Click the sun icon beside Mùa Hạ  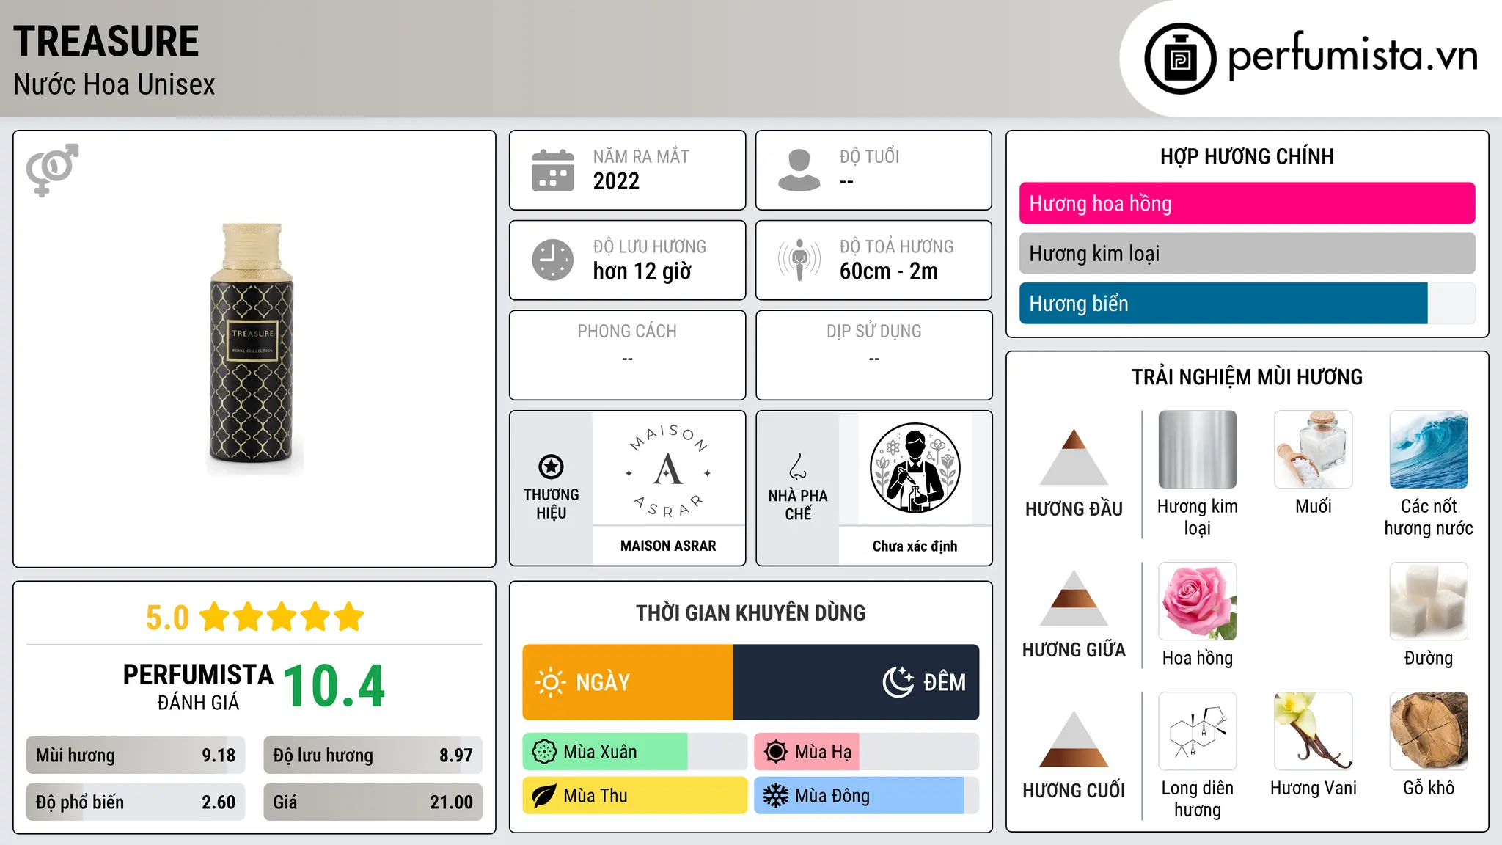776,752
